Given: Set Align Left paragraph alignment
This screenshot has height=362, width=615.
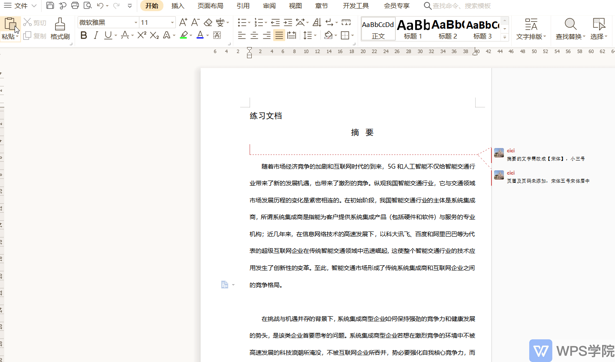Looking at the screenshot, I should 242,35.
